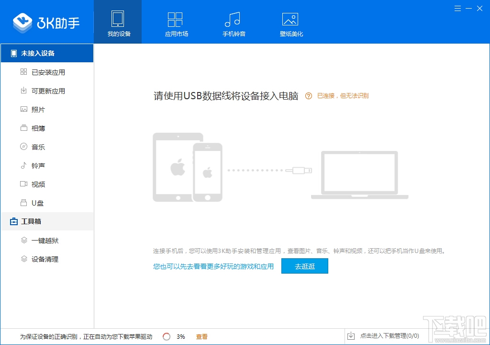
Task: Click the 连接手机后 description paragraph
Action: [x=300, y=251]
